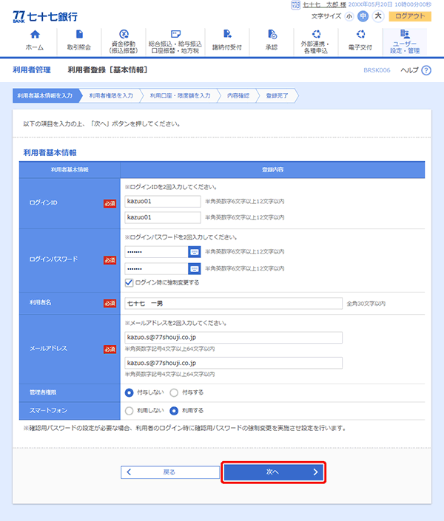Click second メールアドレス confirmation field
Image resolution: width=444 pixels, height=521 pixels.
pyautogui.click(x=233, y=363)
